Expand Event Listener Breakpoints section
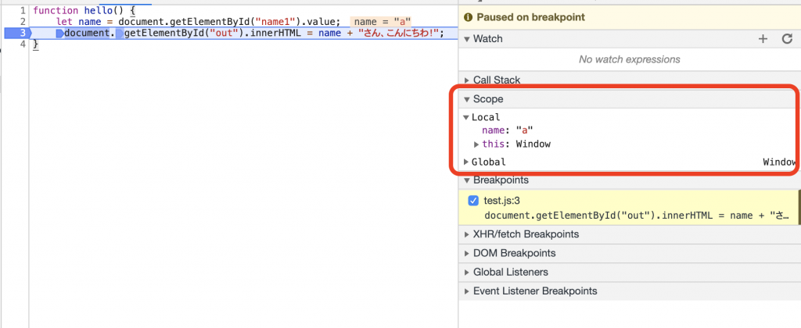The width and height of the screenshot is (801, 328). click(x=466, y=291)
